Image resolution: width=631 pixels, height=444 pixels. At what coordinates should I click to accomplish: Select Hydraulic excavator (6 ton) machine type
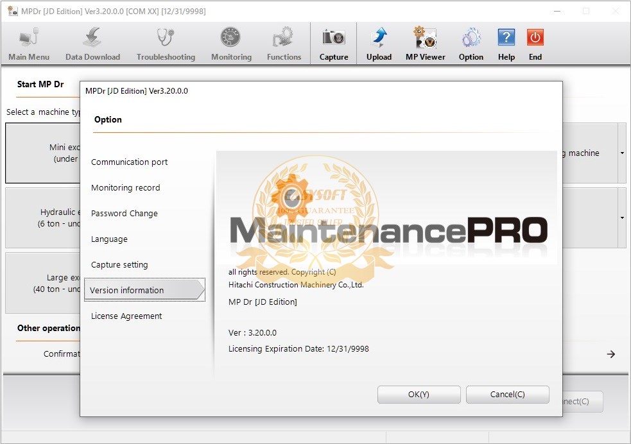pos(42,218)
